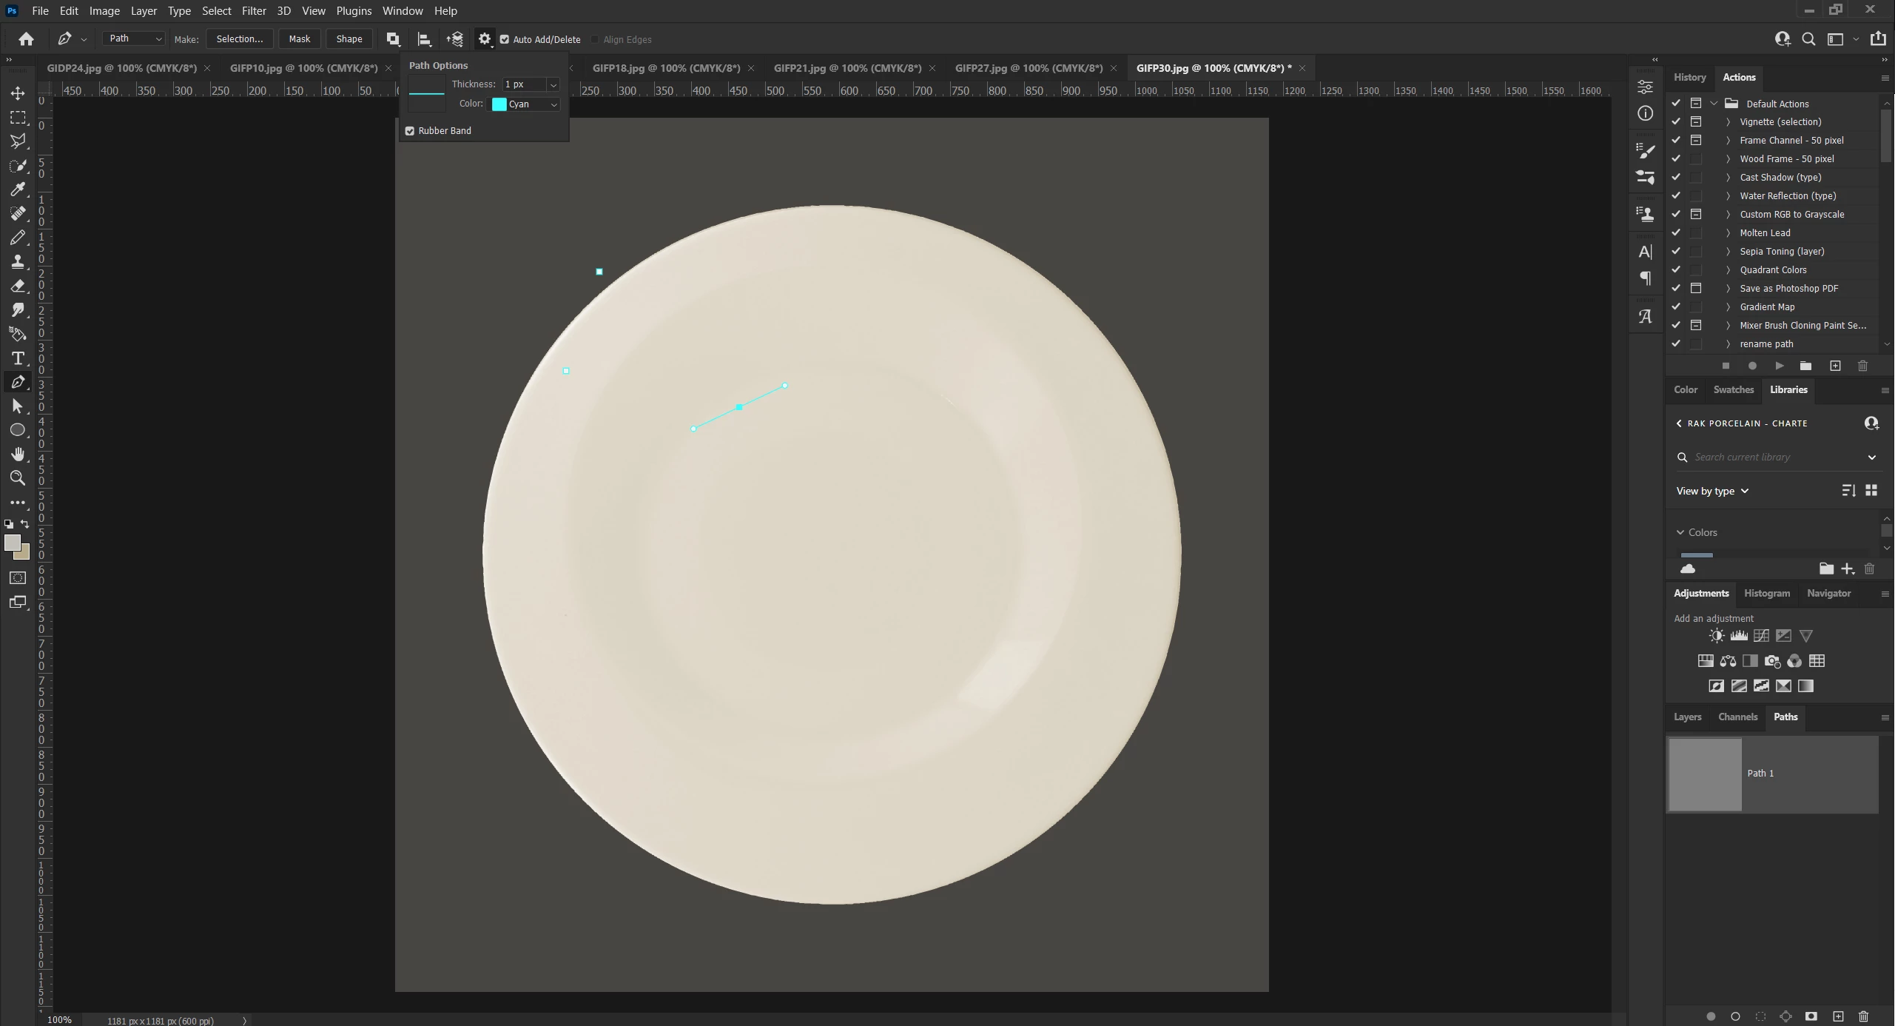This screenshot has height=1026, width=1895.
Task: Toggle Molten Lead action checkmark
Action: click(x=1676, y=232)
